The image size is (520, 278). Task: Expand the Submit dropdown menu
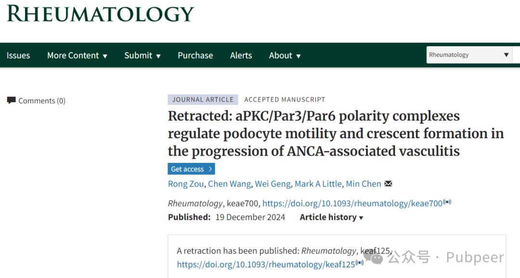coord(143,55)
